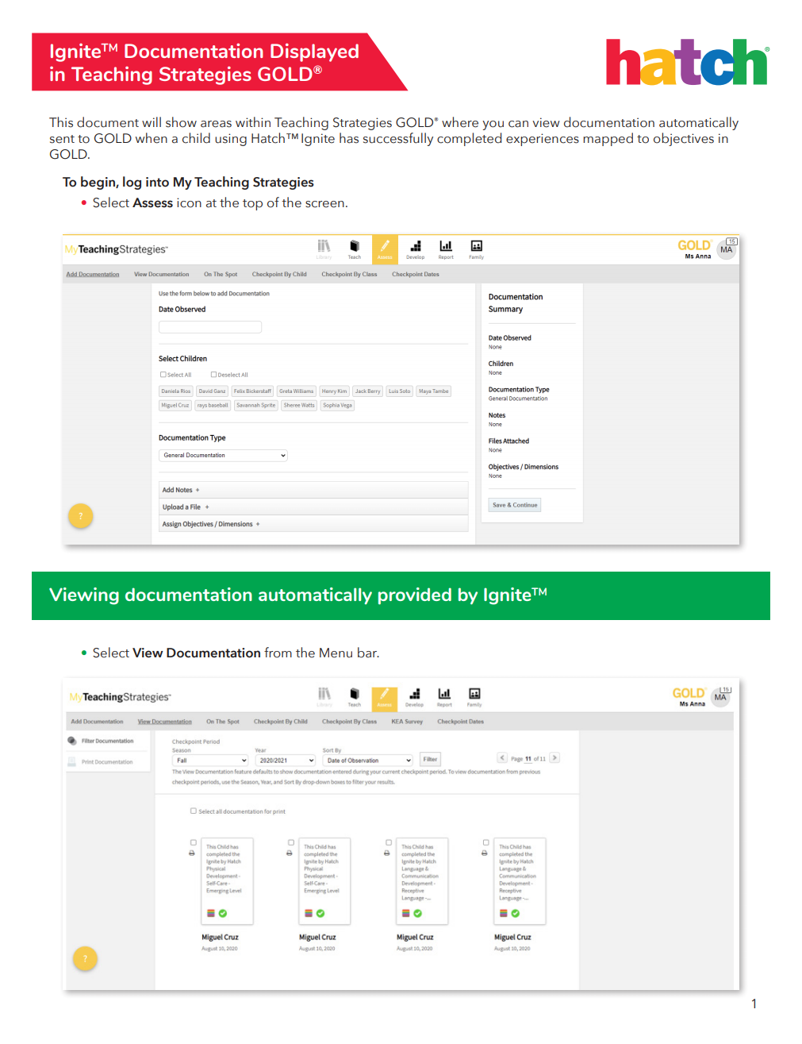Click MyTeachingStrategies logo on View Documentation page

tap(120, 697)
